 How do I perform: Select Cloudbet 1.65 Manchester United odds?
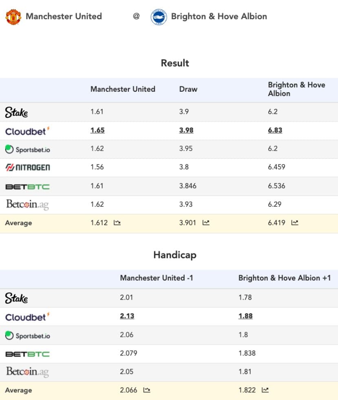click(x=97, y=130)
